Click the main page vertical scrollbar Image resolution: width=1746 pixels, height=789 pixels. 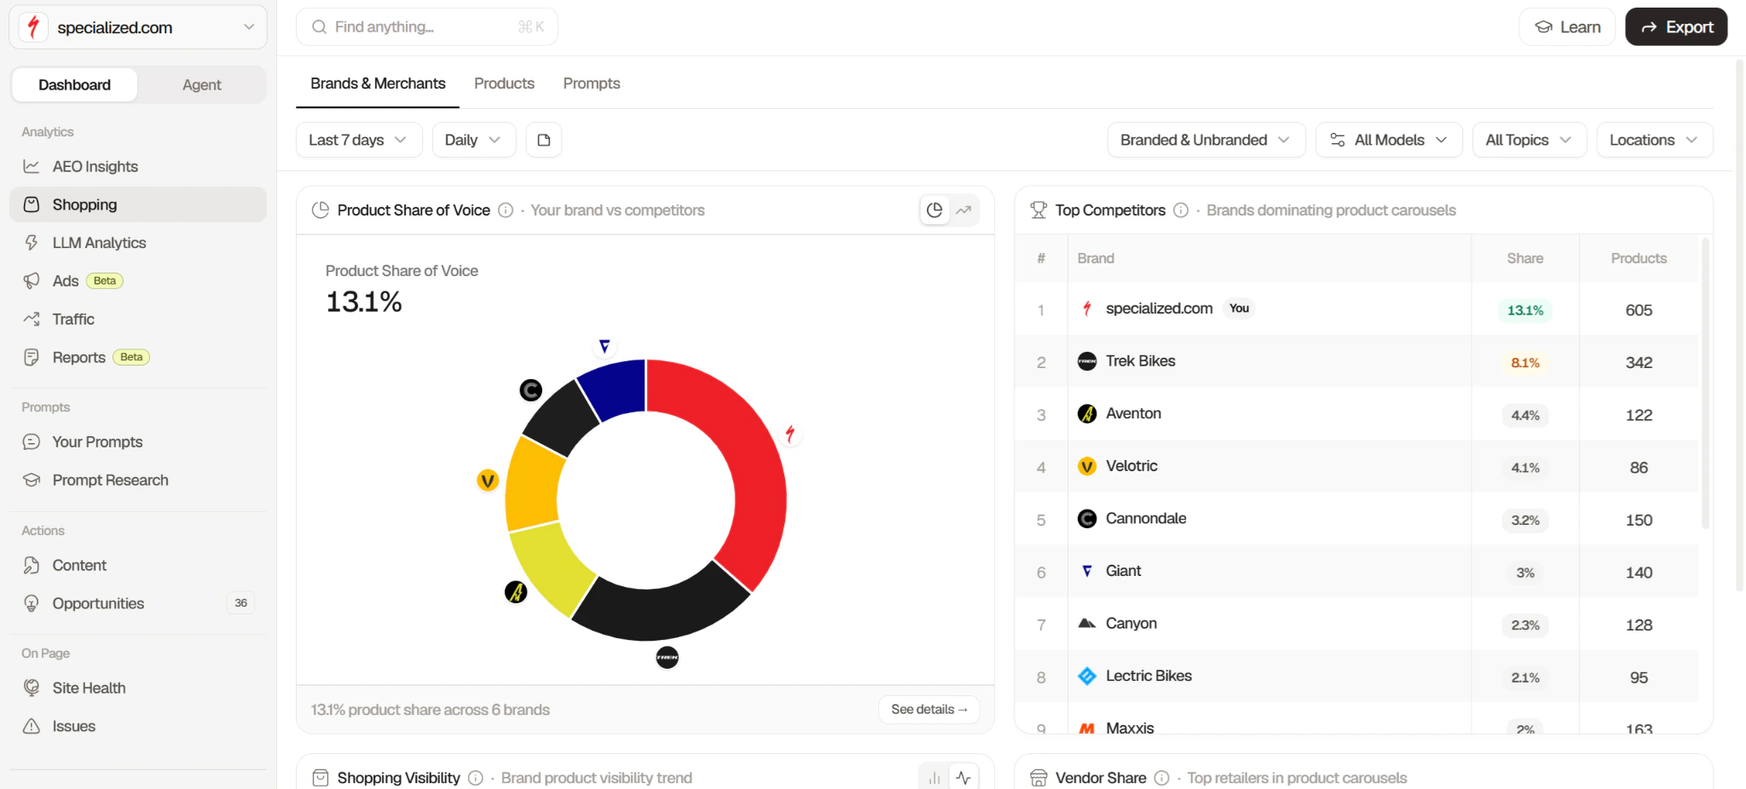pyautogui.click(x=1740, y=324)
